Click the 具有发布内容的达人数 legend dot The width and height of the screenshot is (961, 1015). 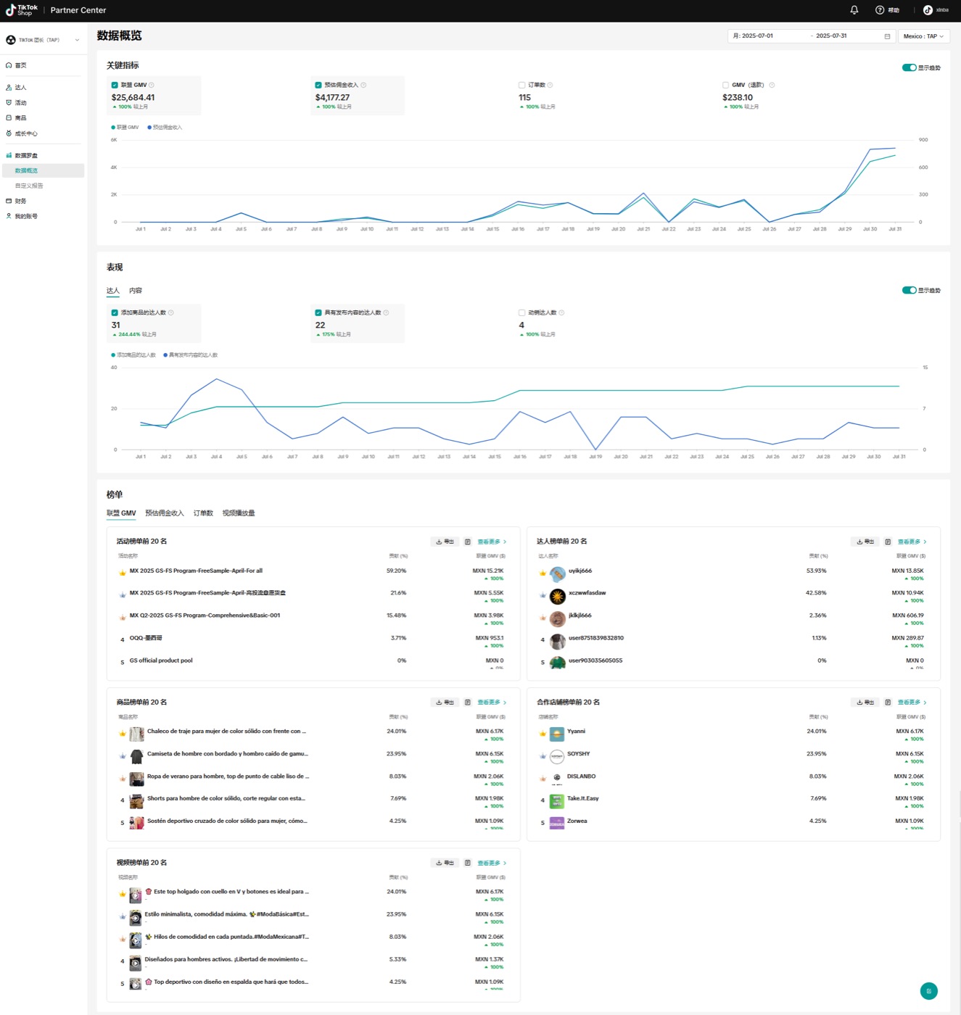click(x=165, y=355)
